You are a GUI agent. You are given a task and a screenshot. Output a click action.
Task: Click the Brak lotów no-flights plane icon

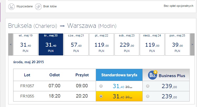pyautogui.click(x=38, y=7)
